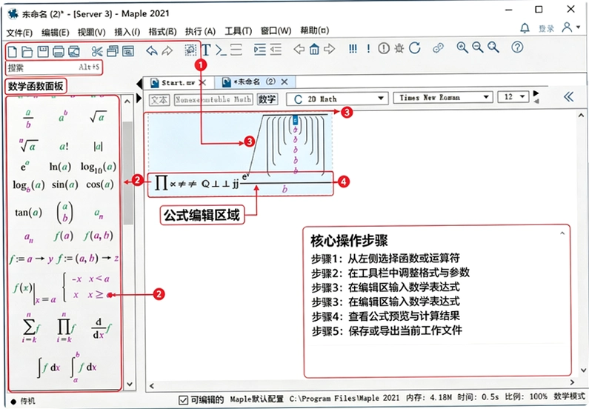Outdent section with outdent icon

(276, 49)
